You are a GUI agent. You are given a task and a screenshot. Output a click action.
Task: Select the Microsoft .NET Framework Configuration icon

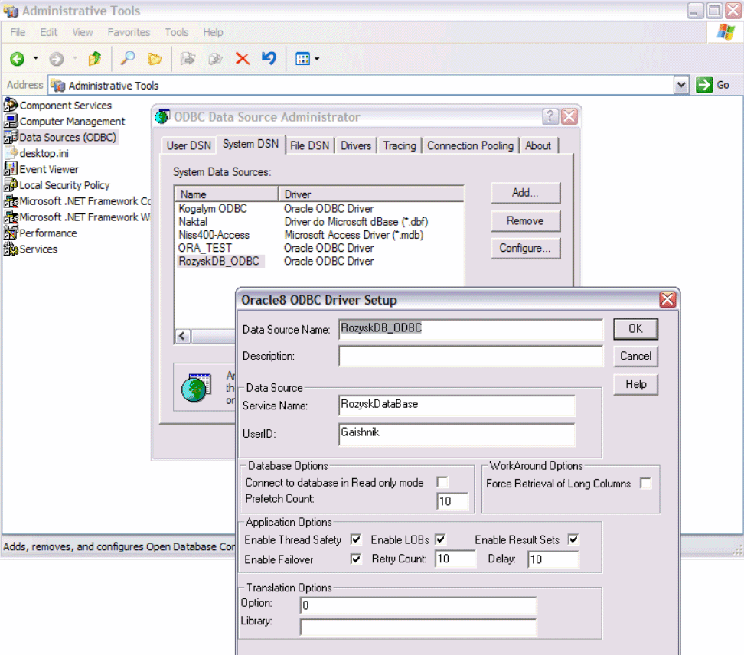[x=11, y=201]
